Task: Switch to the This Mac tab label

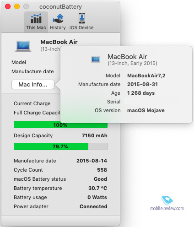Action: [36, 27]
